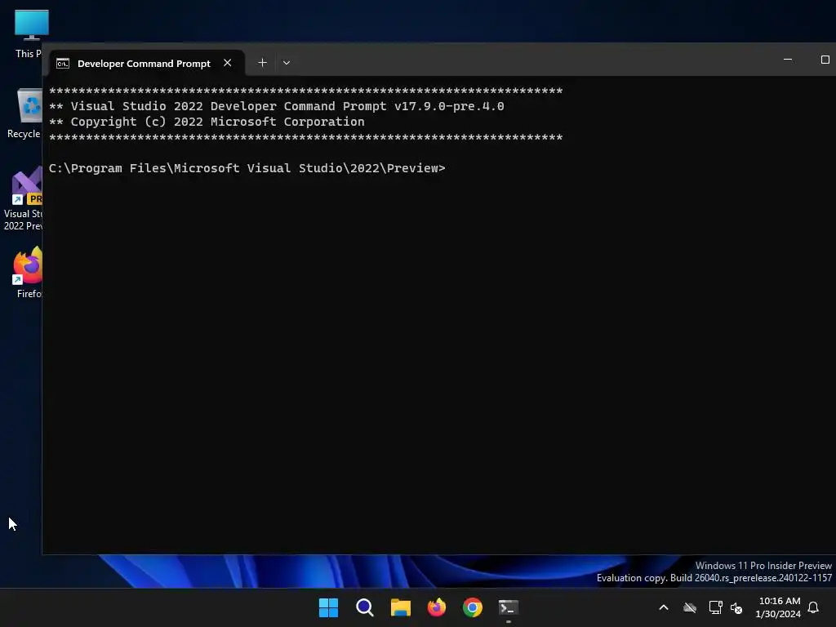This screenshot has width=836, height=627.
Task: Open the clock showing 10:16 AM
Action: [x=778, y=607]
